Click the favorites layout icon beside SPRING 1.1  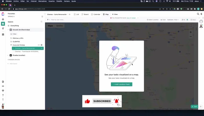42,17
